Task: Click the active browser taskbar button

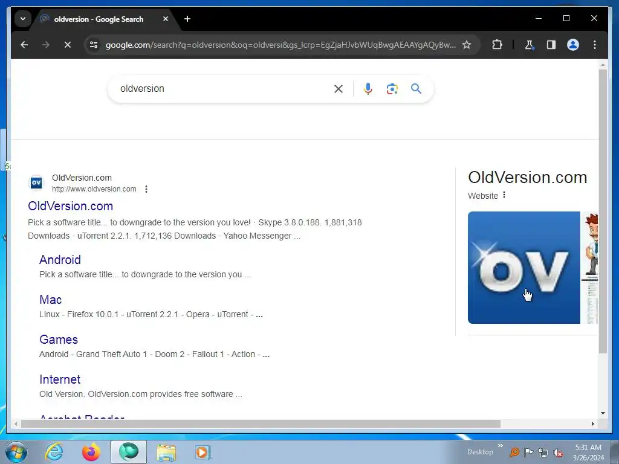Action: 129,452
